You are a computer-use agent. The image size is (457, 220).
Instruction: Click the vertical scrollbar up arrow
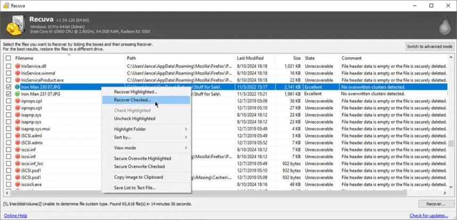(451, 58)
